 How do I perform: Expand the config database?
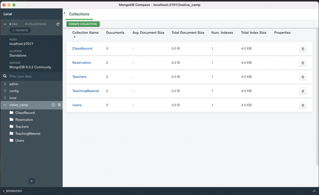pyautogui.click(x=5, y=91)
